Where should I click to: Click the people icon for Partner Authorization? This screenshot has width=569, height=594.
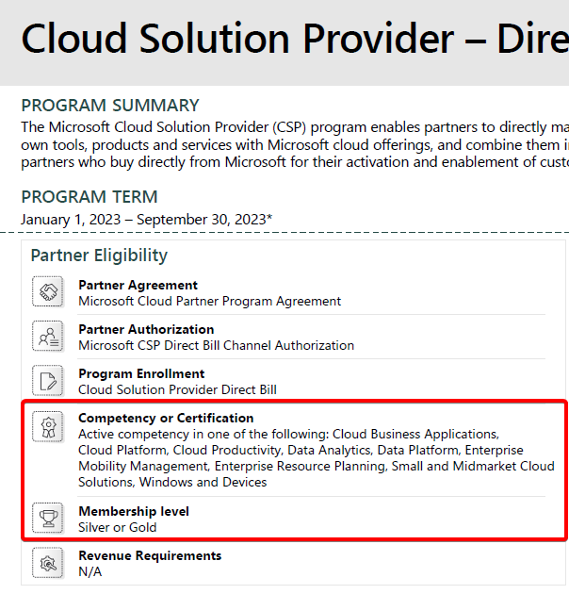(x=48, y=336)
